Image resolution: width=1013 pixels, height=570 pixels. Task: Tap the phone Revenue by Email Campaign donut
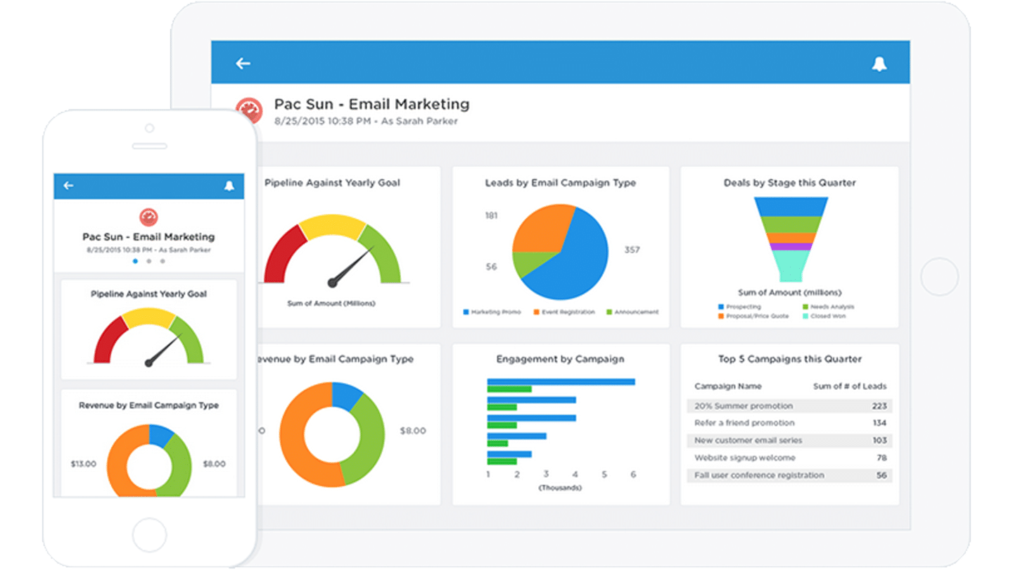click(x=149, y=461)
